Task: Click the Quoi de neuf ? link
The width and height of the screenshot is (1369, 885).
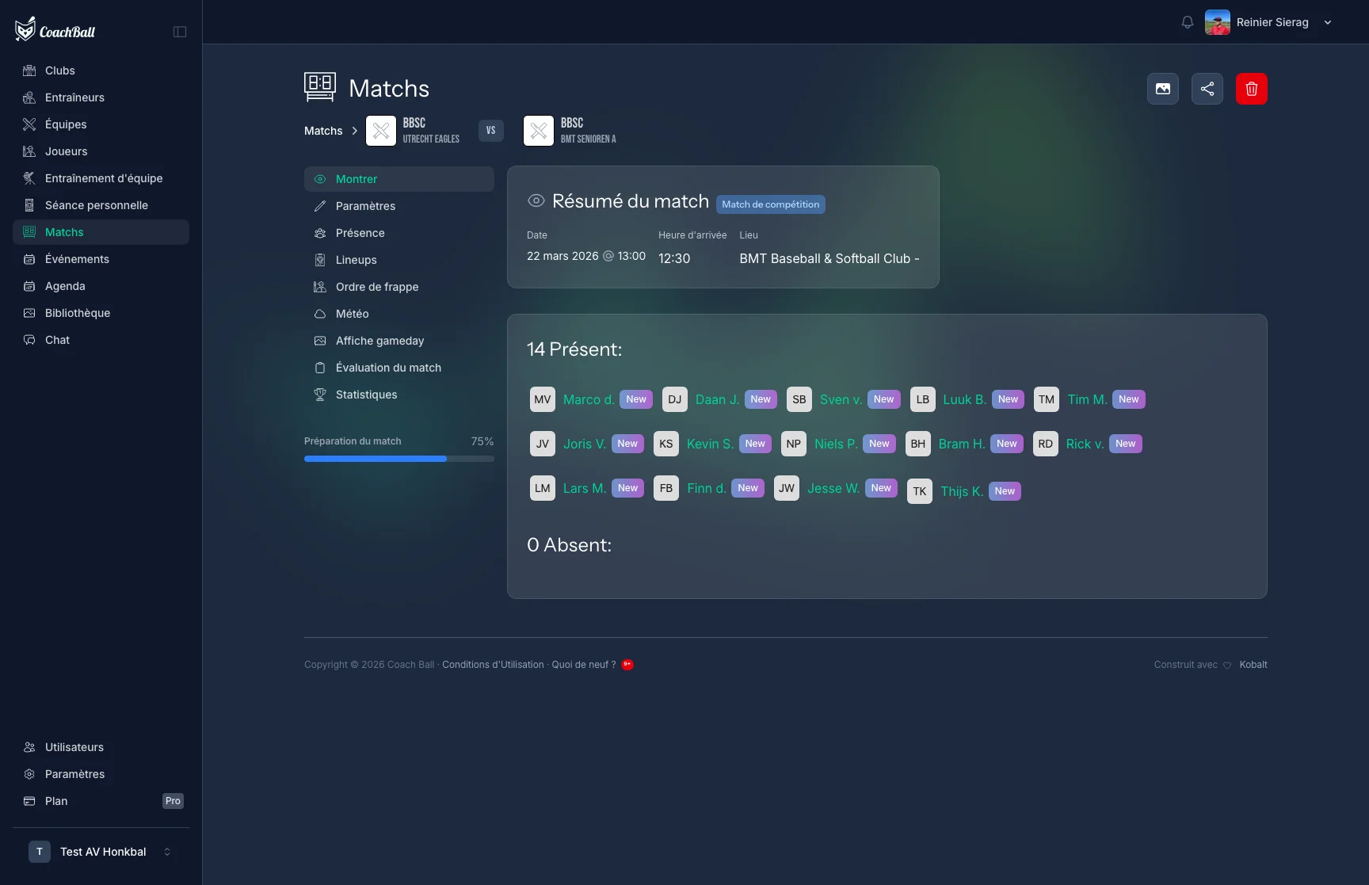Action: (x=584, y=665)
